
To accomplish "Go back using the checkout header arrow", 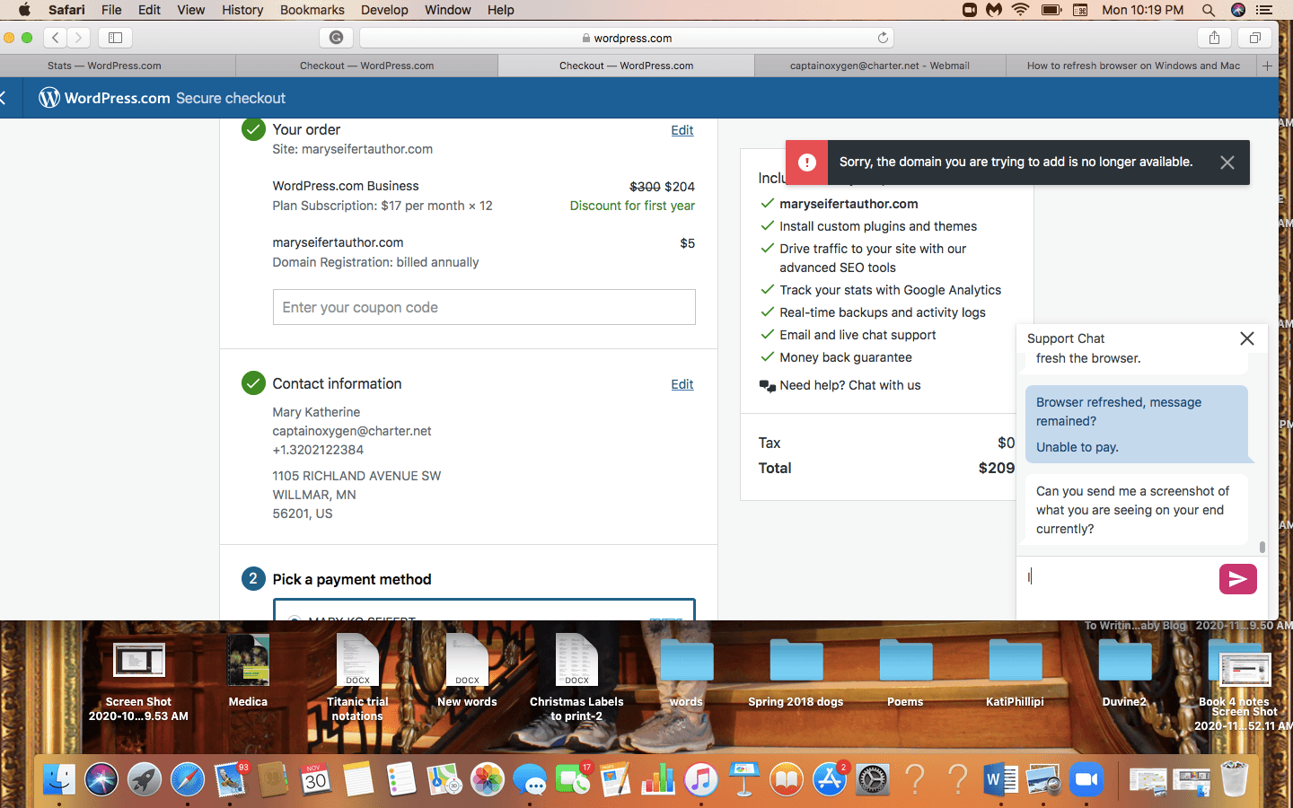I will pyautogui.click(x=4, y=98).
